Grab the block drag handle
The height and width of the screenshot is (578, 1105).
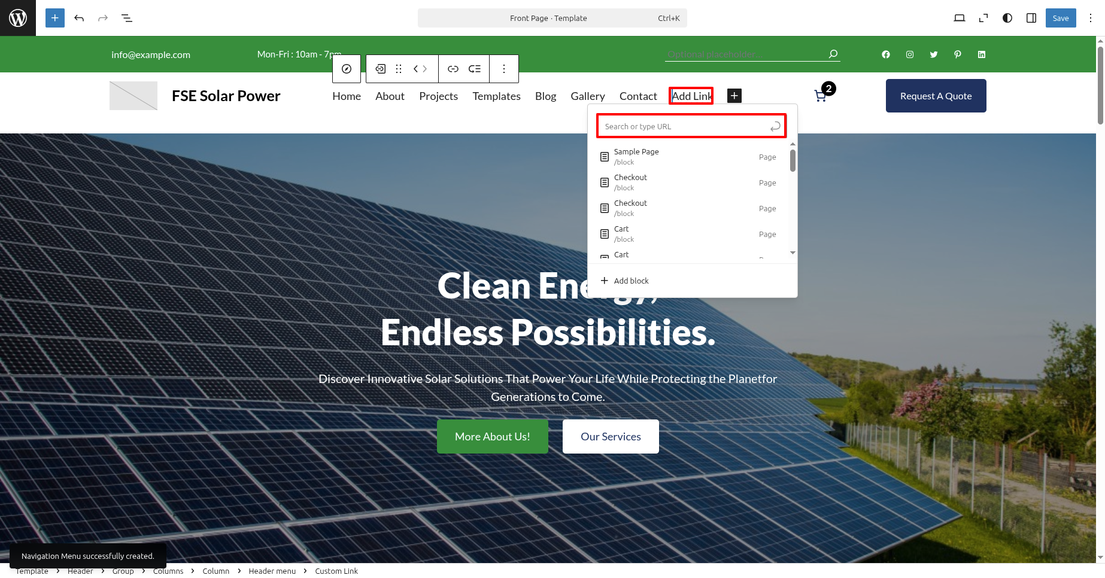[399, 69]
